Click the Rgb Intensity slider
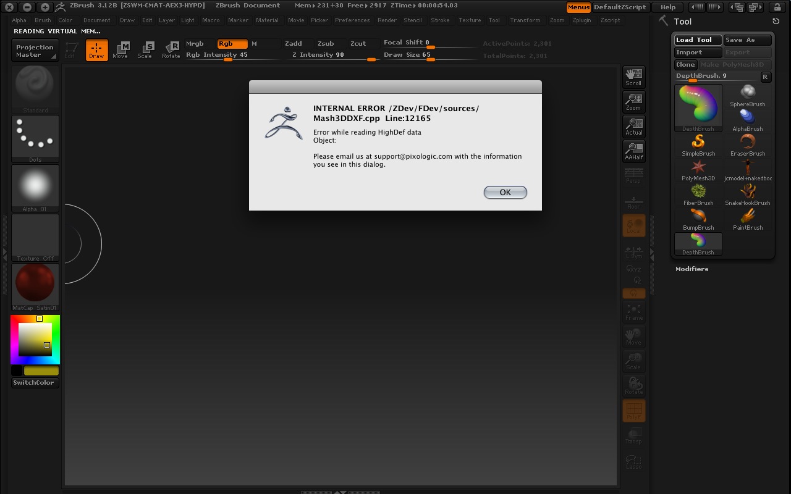 tap(234, 55)
